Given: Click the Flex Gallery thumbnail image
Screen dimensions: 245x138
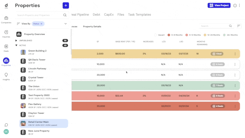Looking at the screenshot, I should pyautogui.click(x=23, y=106).
